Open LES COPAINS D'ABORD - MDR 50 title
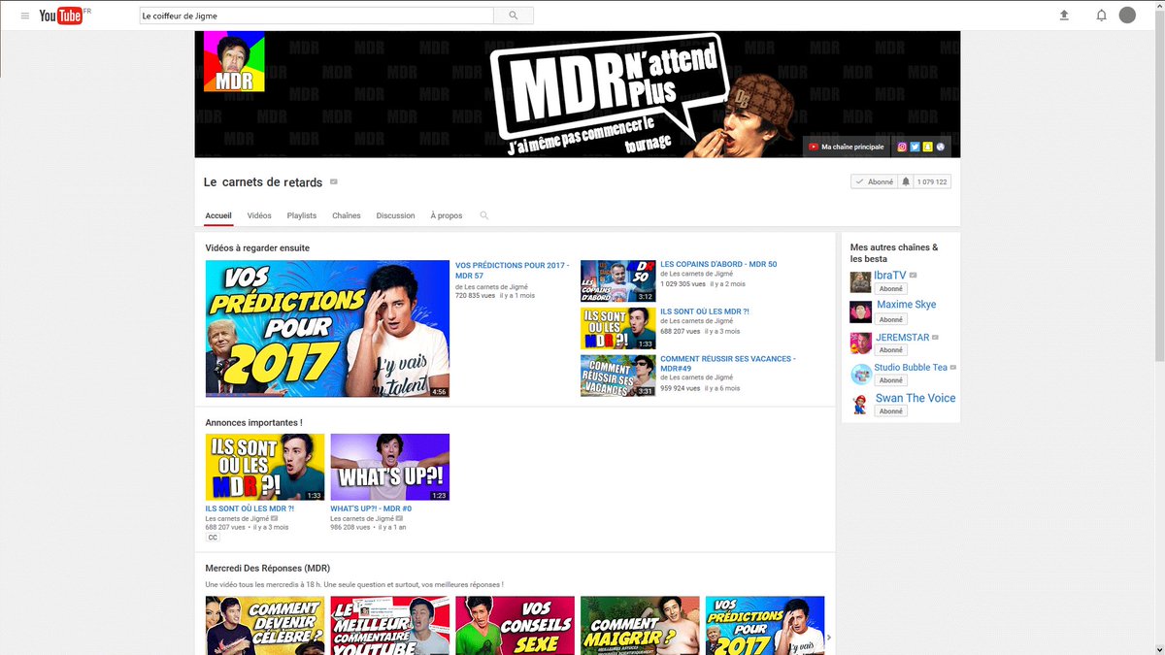This screenshot has height=655, width=1165. pyautogui.click(x=718, y=264)
